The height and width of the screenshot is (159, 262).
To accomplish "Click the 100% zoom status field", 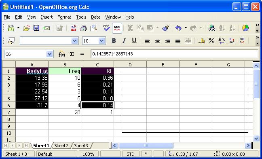I will pos(89,154).
